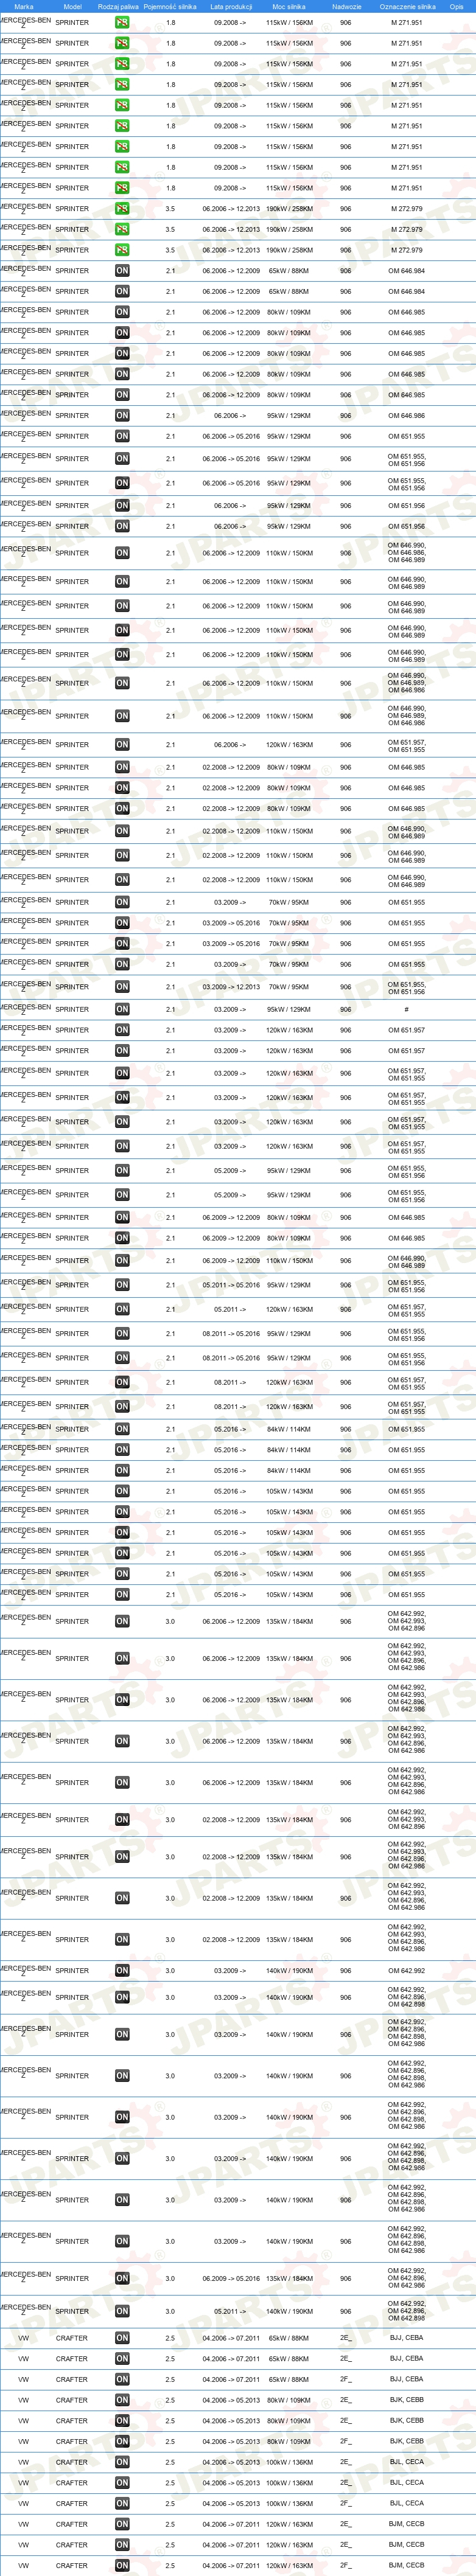This screenshot has width=476, height=2576.
Task: Click the cell containing only 'OM 646.986'
Action: click(406, 415)
